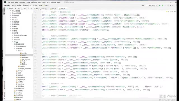Expand the moneys folder
This screenshot has width=179, height=101.
[x=11, y=15]
